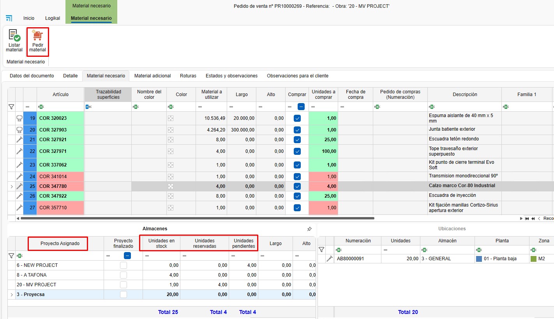Check Proyecto finalizado for 20 - MV PROJECT
The width and height of the screenshot is (554, 319).
pyautogui.click(x=124, y=285)
